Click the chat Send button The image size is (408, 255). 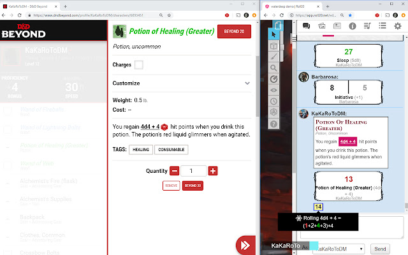point(380,249)
